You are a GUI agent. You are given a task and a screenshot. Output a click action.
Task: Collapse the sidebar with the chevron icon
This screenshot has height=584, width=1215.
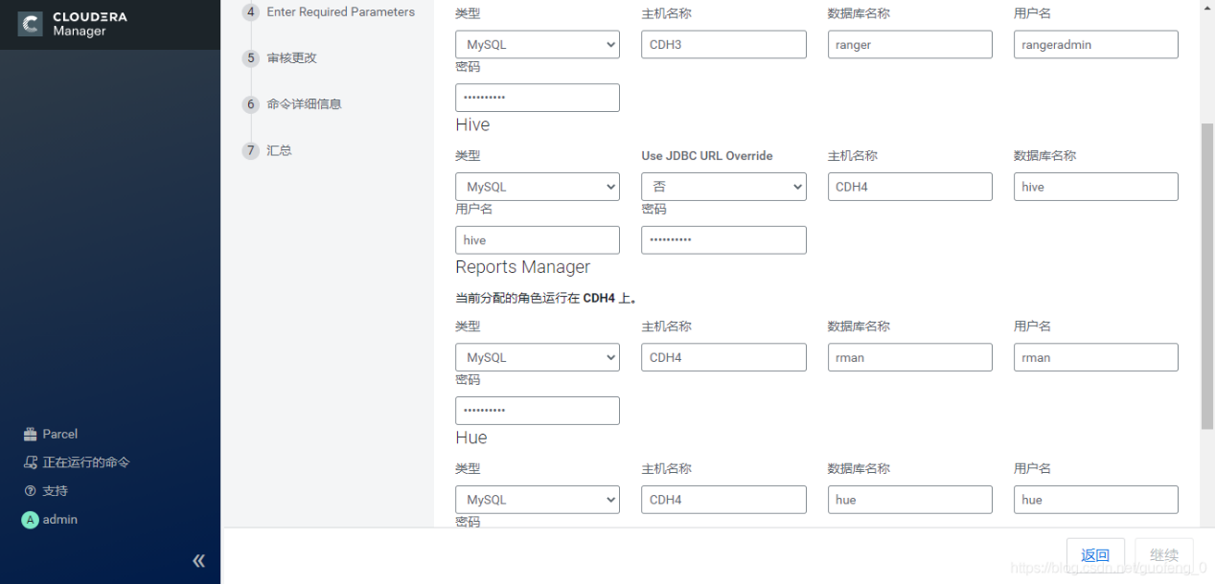tap(198, 560)
